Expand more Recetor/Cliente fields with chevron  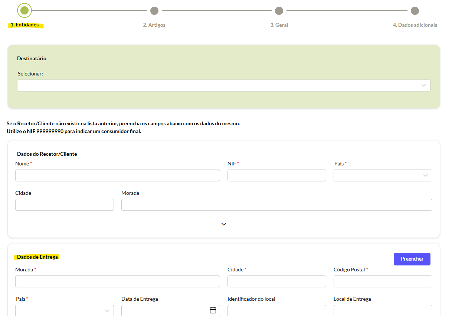click(224, 224)
